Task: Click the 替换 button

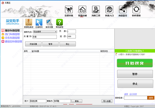Action: [x=77, y=101]
